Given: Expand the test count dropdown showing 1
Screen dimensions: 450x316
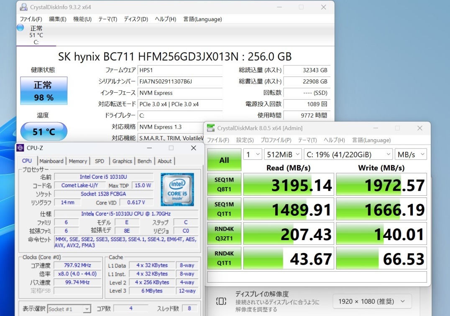Looking at the screenshot, I should [253, 154].
